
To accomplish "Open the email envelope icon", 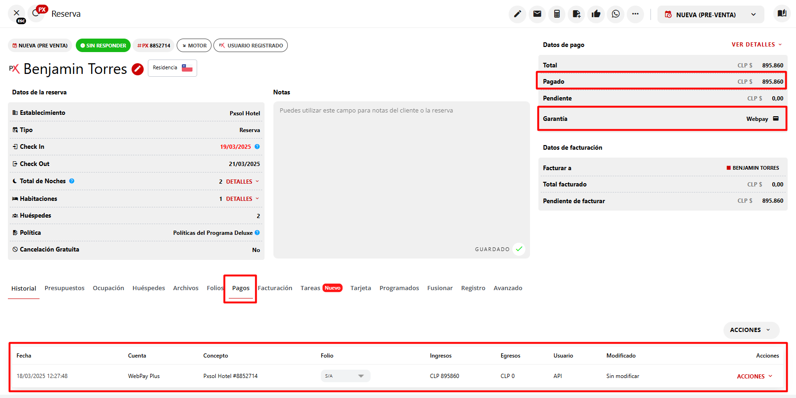I will 537,14.
